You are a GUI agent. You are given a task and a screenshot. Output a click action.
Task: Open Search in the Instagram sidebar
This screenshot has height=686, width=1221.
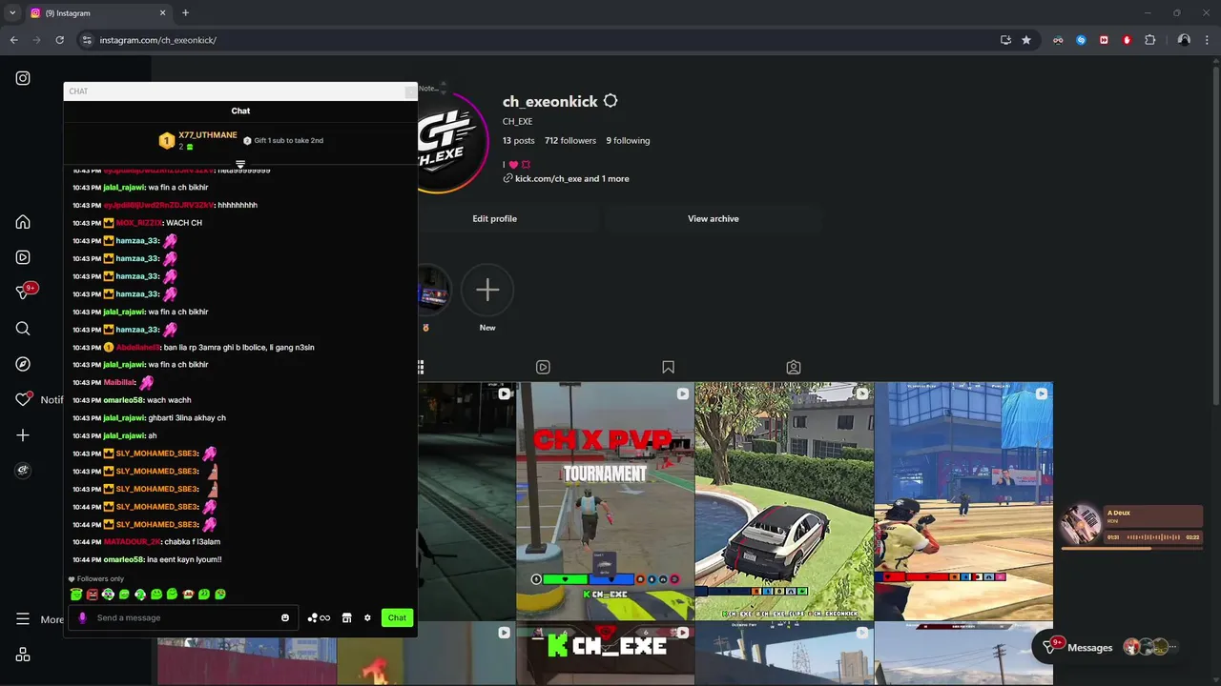pyautogui.click(x=23, y=329)
